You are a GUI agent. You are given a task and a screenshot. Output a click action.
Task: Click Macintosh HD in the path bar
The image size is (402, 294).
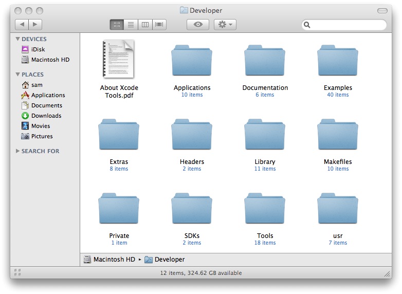pyautogui.click(x=109, y=260)
